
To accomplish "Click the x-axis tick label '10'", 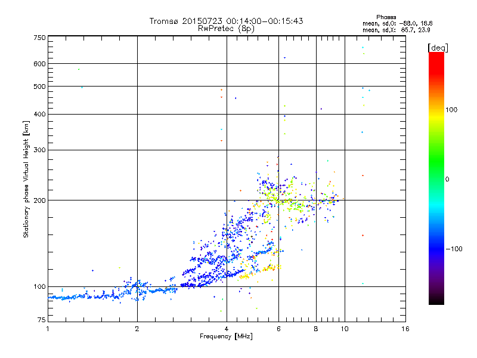I will coord(345,329).
